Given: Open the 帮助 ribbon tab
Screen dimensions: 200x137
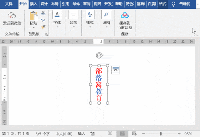Looking at the screenshot, I should (119, 4).
